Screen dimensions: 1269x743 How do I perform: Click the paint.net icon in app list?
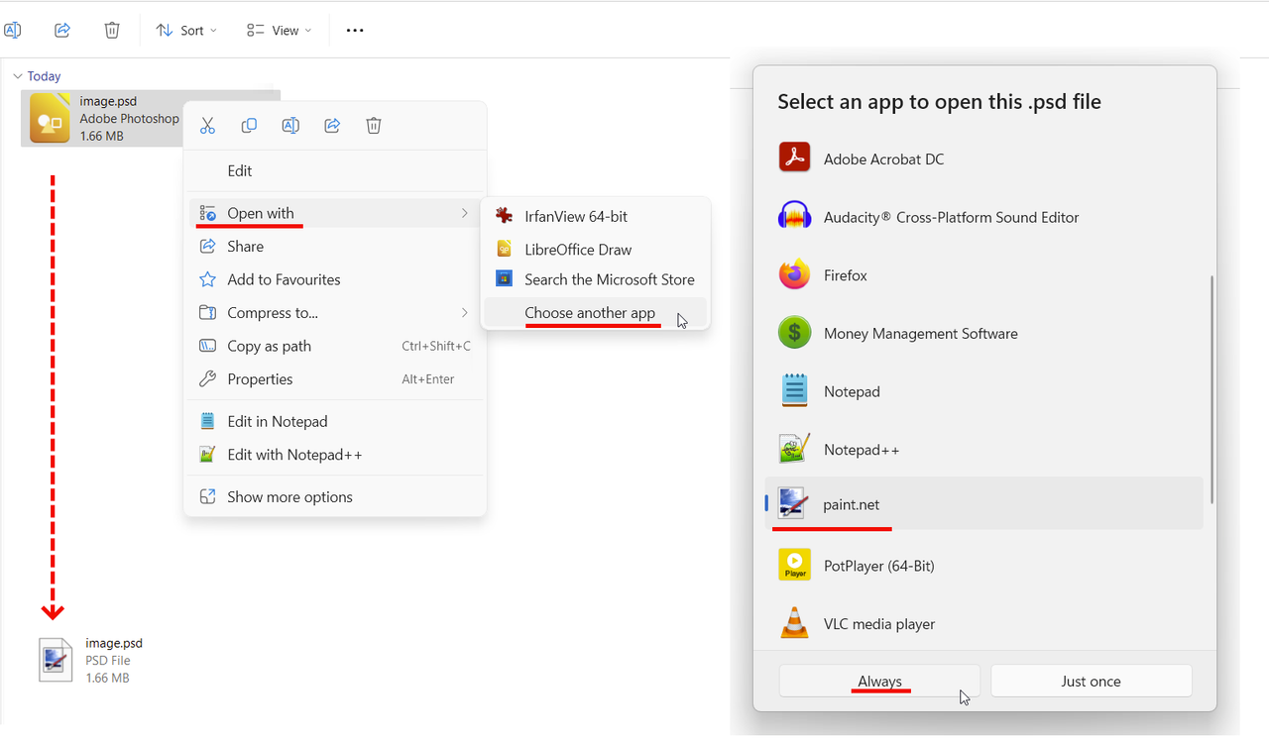pos(793,504)
